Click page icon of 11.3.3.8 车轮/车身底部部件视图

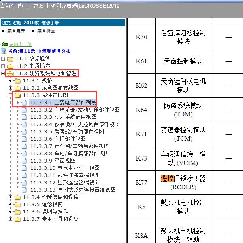tap(24, 153)
